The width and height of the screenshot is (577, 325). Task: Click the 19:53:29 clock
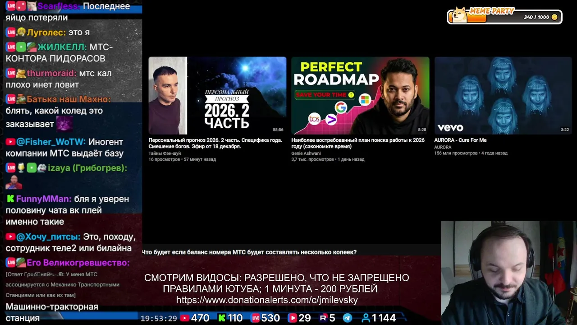(x=159, y=318)
